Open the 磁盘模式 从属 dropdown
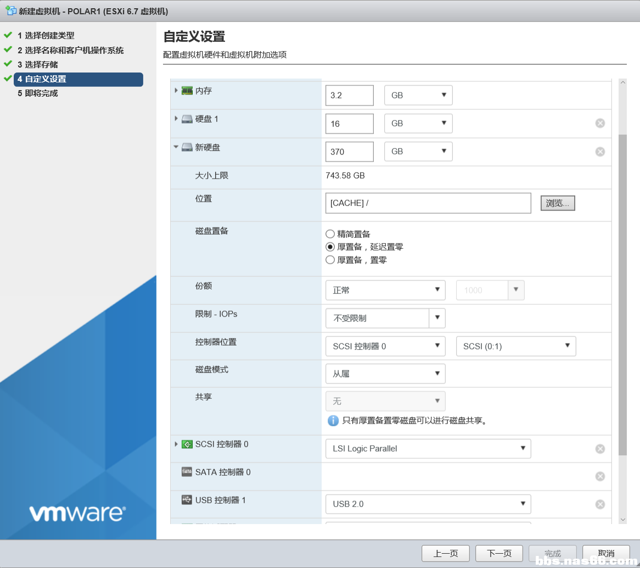This screenshot has height=568, width=640. 385,374
